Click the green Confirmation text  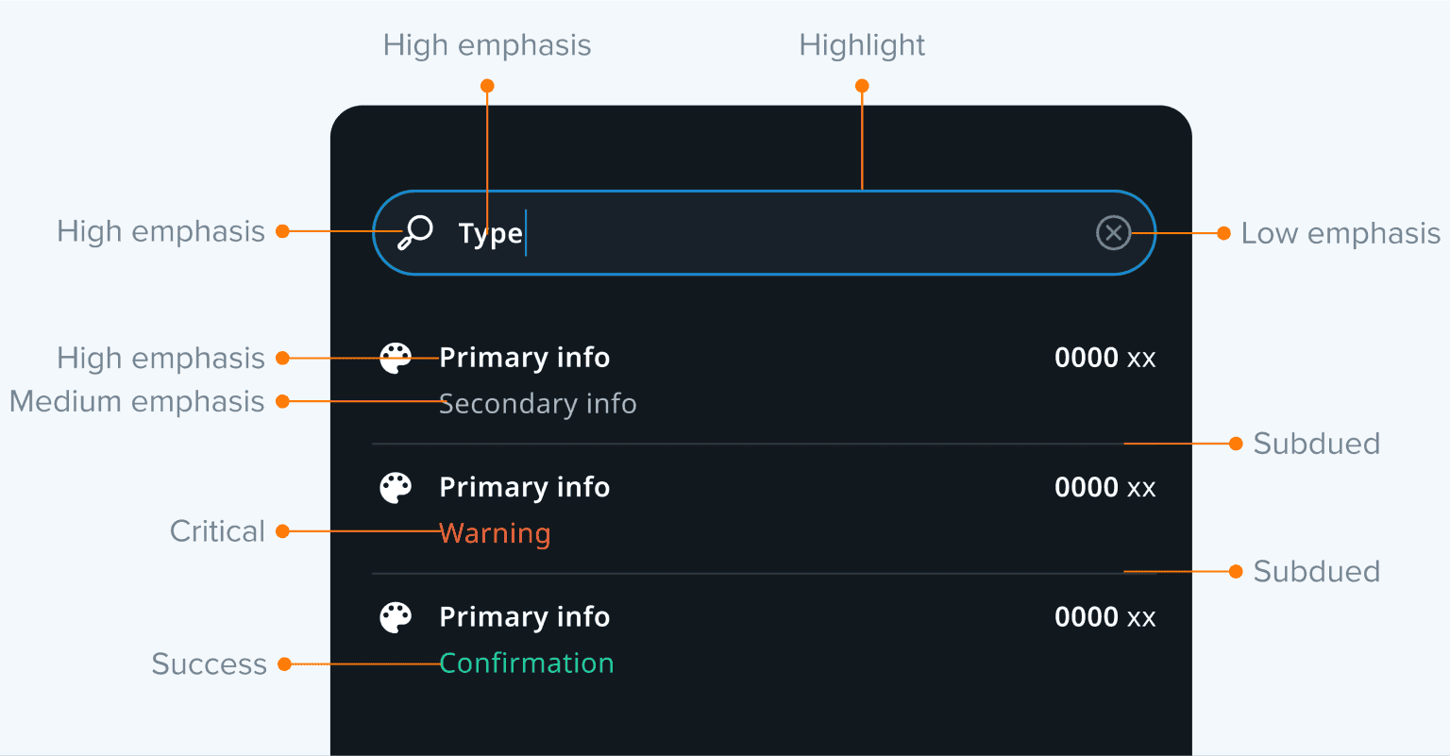527,664
